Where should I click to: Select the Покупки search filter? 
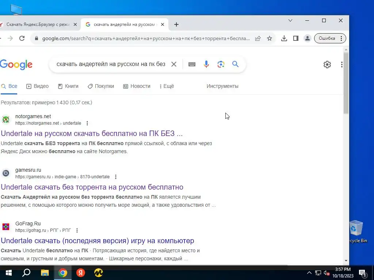pos(101,86)
